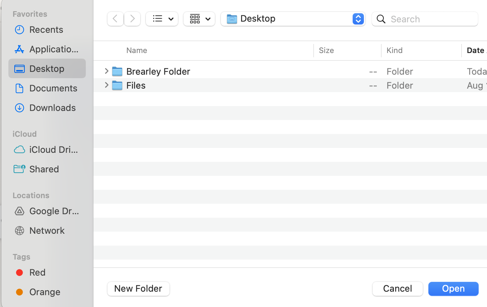The height and width of the screenshot is (307, 487).
Task: Select Applications in the sidebar
Action: coord(47,49)
